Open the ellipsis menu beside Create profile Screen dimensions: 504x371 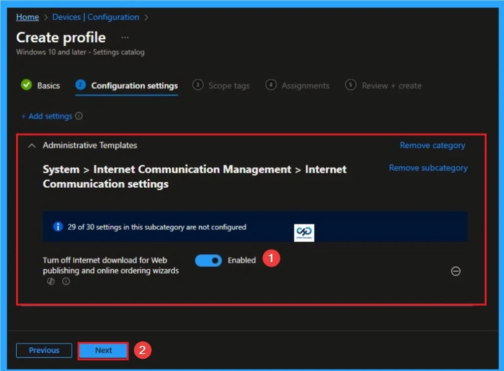coord(125,36)
